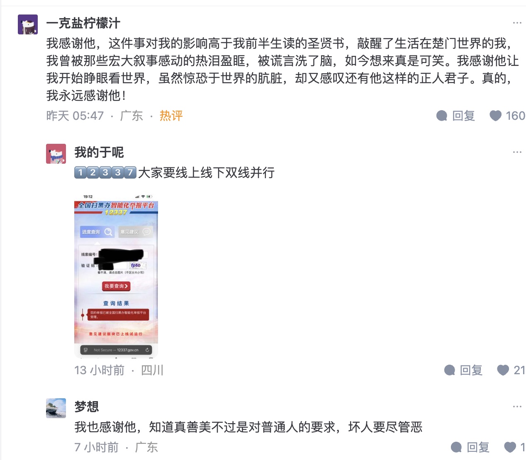Open username 我的于呢 profile
Image resolution: width=526 pixels, height=460 pixels.
(x=99, y=153)
